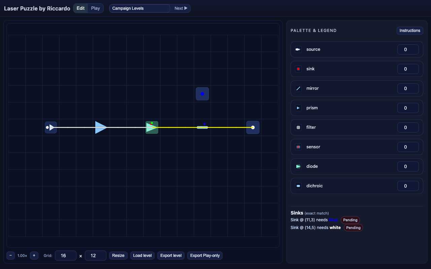
Task: Click the 1.00× zoom level label
Action: (x=22, y=256)
